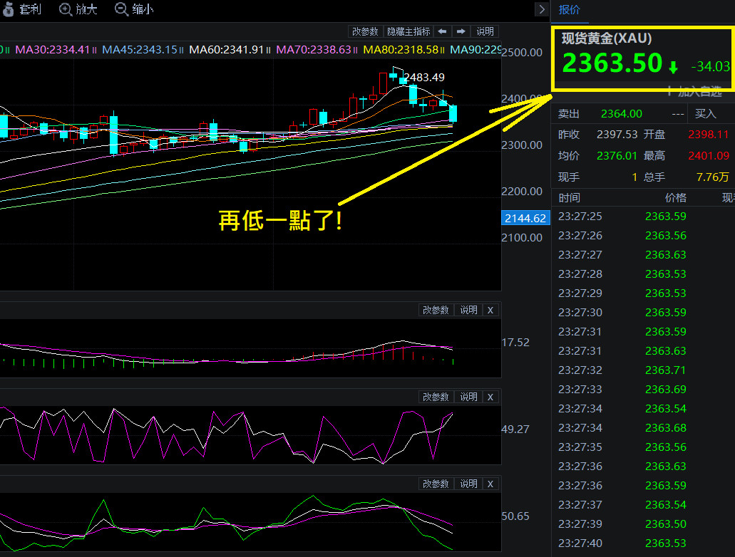Click the 缩小 zoom-out magnifier icon
Screen dimensions: 735x557
(121, 9)
